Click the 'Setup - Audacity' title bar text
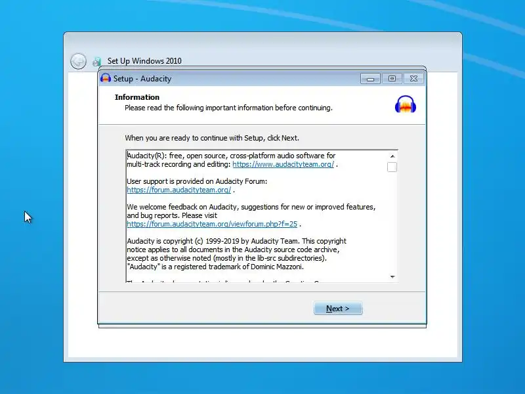Screen dimensions: 525x394 142,79
